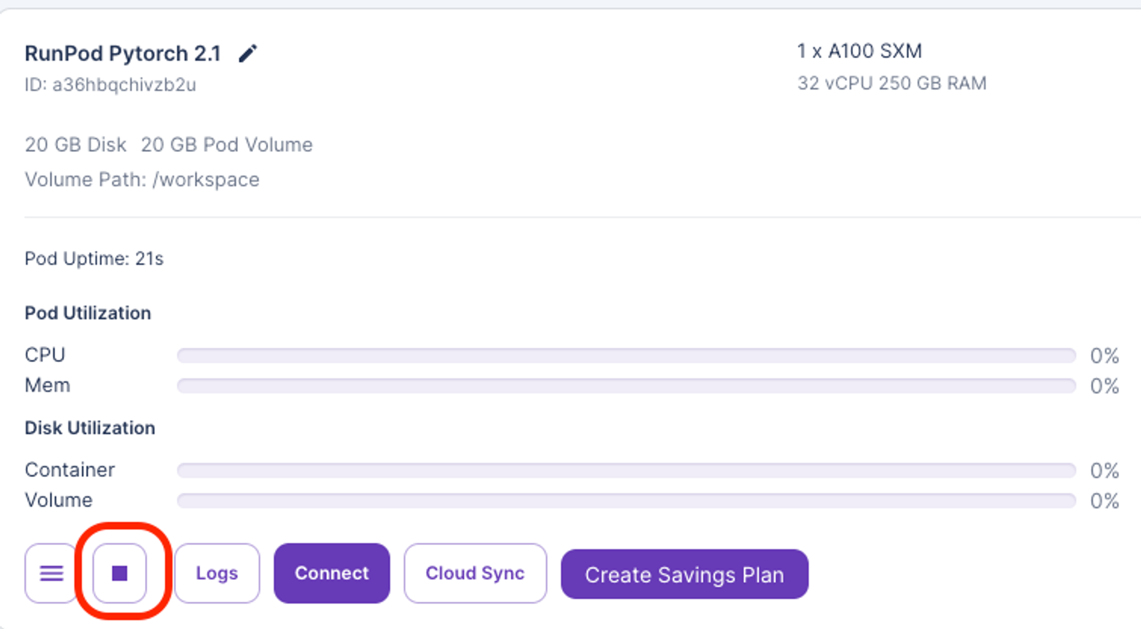This screenshot has width=1141, height=629.
Task: Click the Pod Uptime 21s text
Action: [x=94, y=259]
